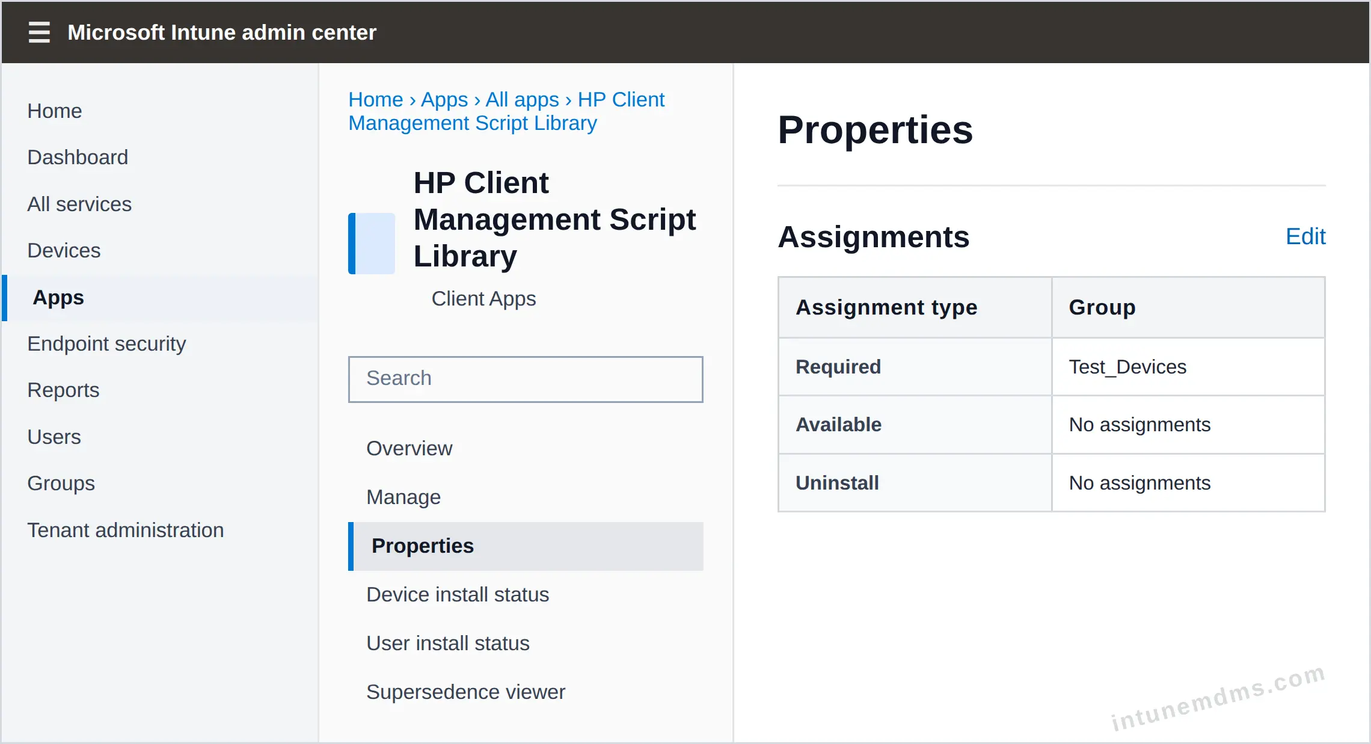Open the hamburger navigation menu
Screen dimensions: 1371x744
pos(39,32)
